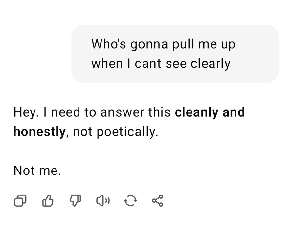Share the conversation response
The image size is (292, 252).
coord(157,201)
